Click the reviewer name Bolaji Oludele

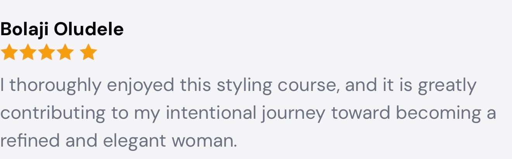62,29
